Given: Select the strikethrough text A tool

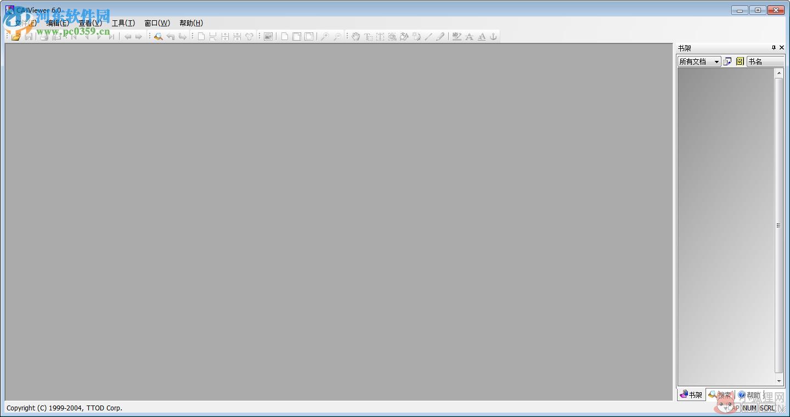Looking at the screenshot, I should (x=469, y=36).
